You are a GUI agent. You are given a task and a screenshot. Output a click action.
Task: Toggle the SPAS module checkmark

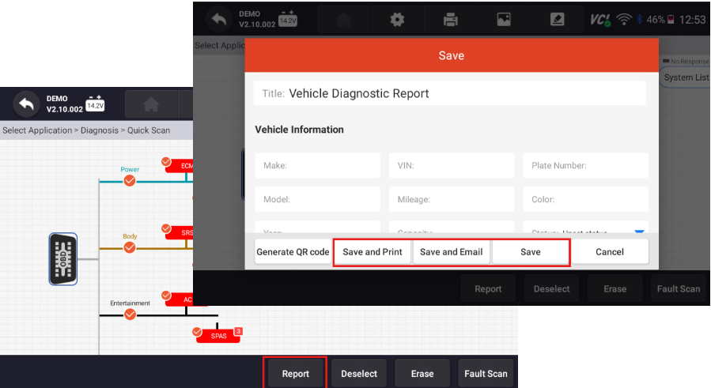click(x=197, y=332)
